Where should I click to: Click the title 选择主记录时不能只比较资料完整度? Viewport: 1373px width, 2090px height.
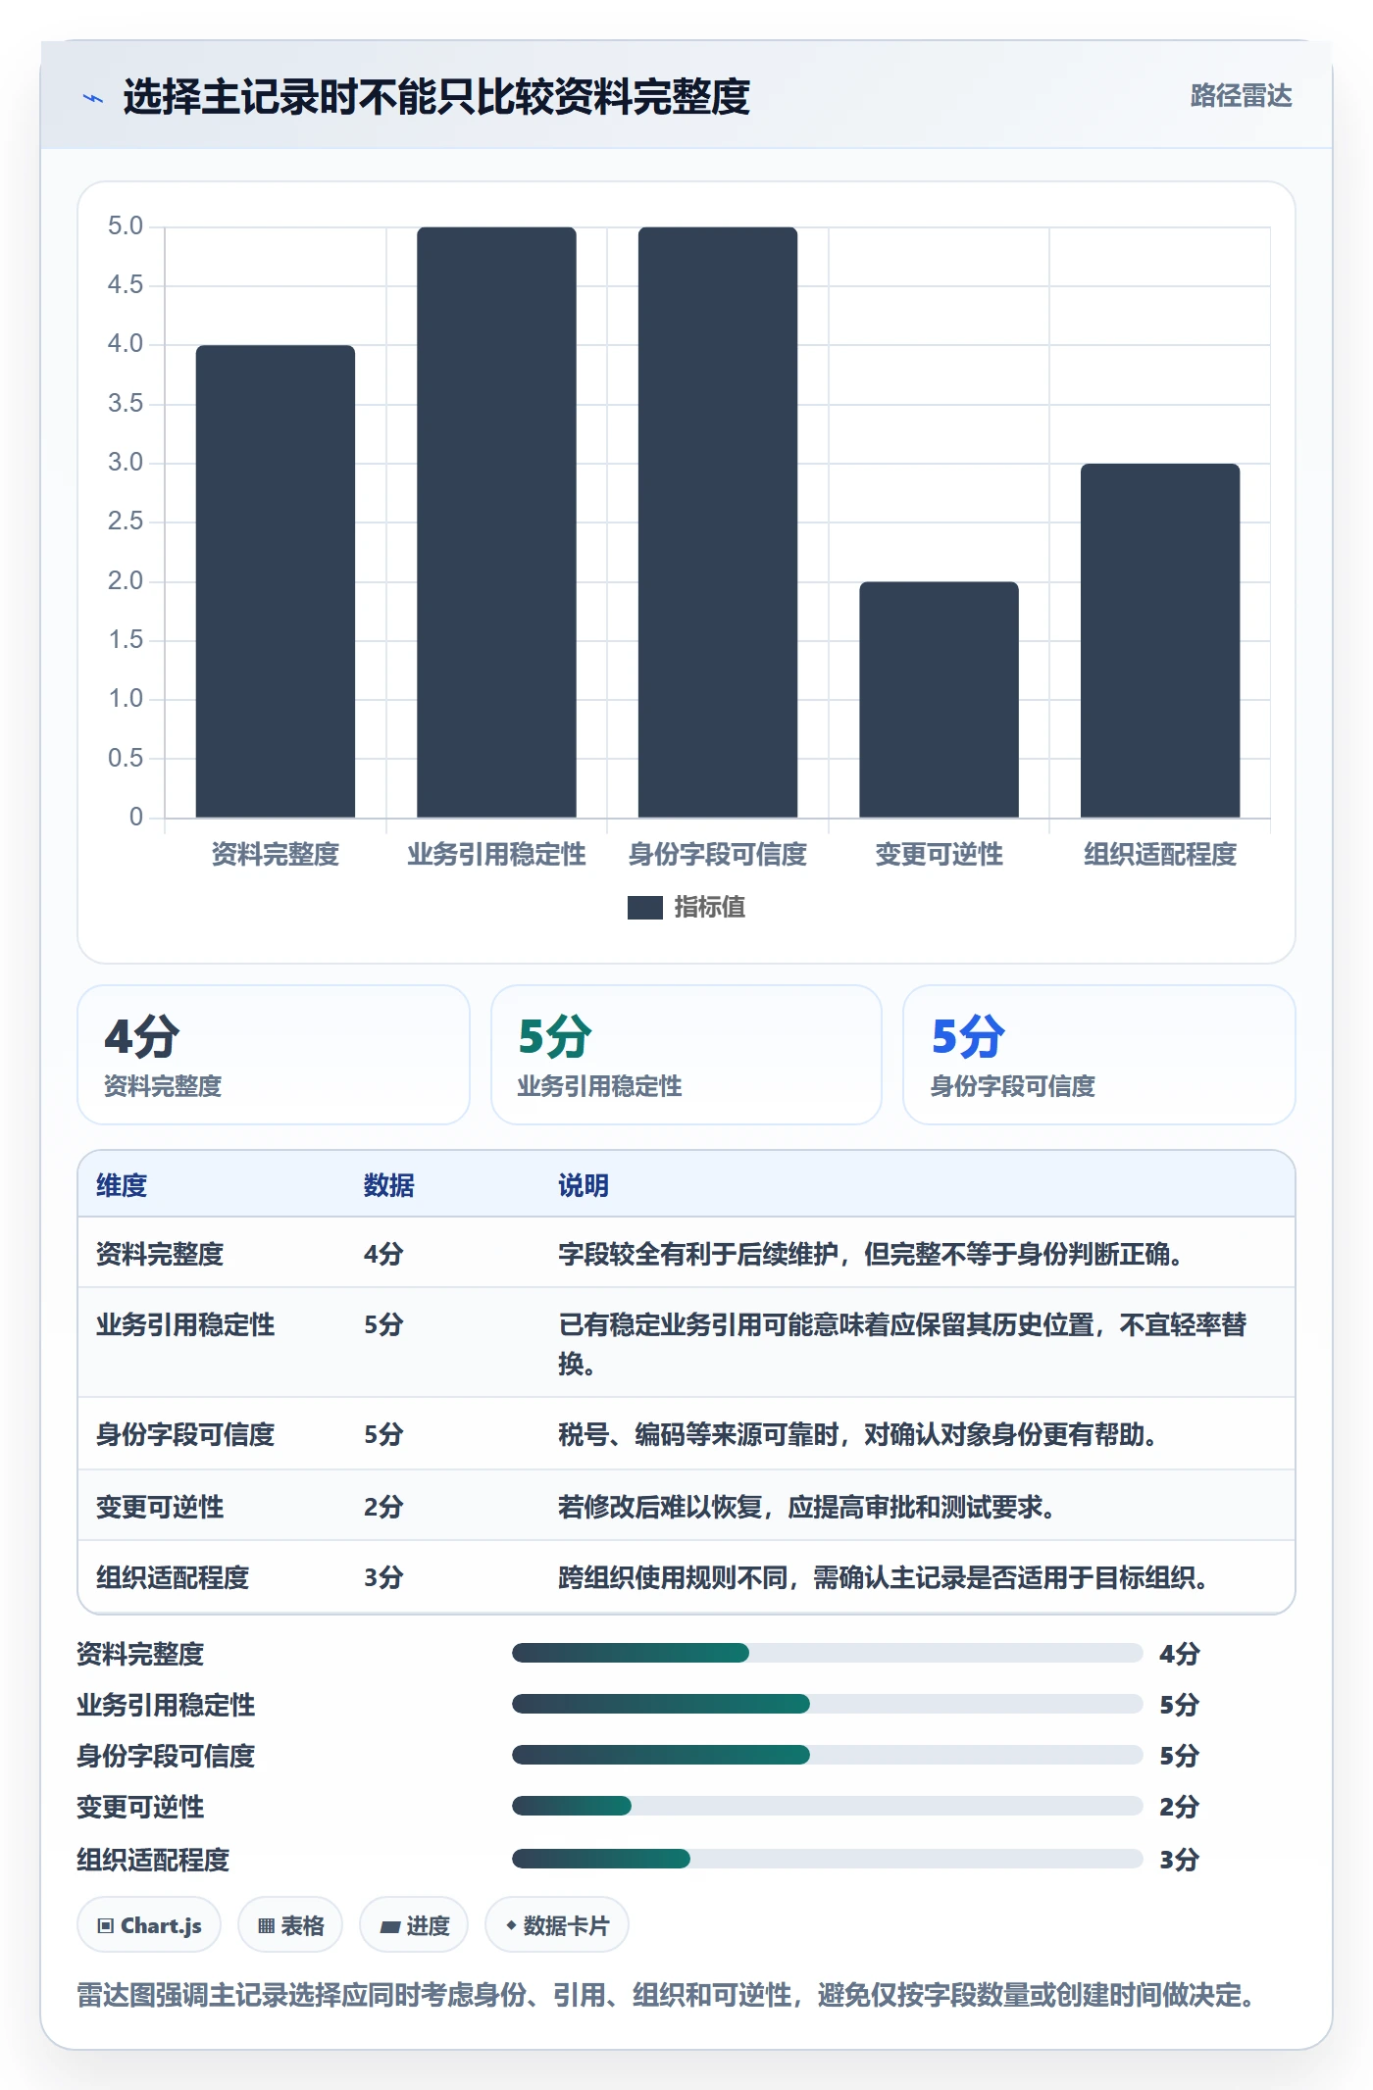tap(436, 98)
